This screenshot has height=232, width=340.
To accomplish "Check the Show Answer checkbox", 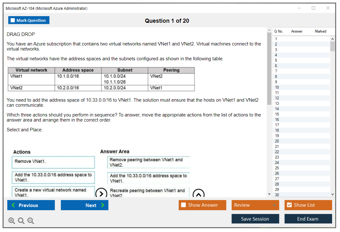I will [x=183, y=205].
